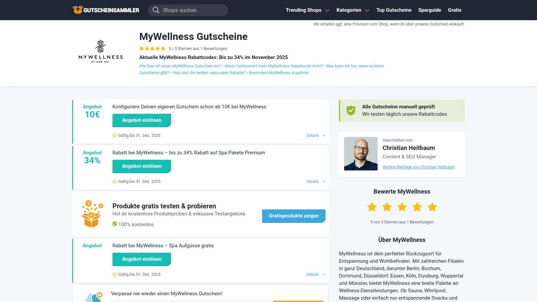Expand Details of the 10€ offer
The width and height of the screenshot is (537, 302).
[315, 135]
